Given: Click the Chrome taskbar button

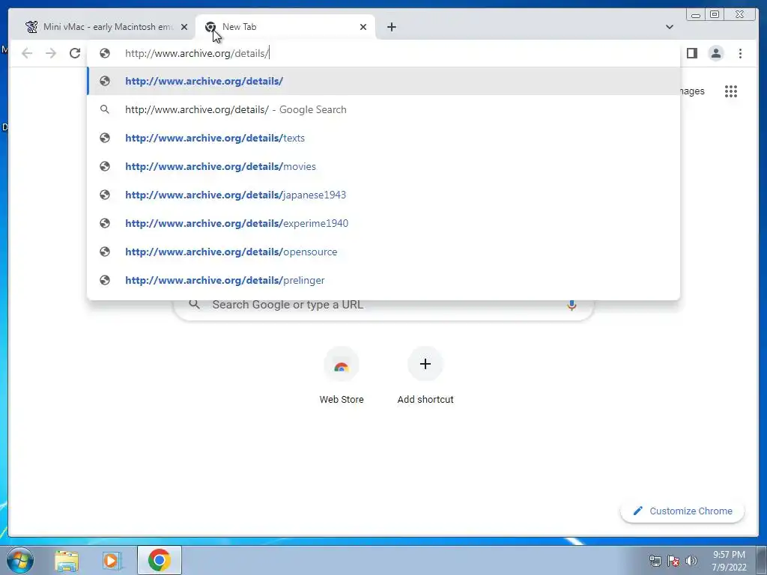Looking at the screenshot, I should coord(160,560).
